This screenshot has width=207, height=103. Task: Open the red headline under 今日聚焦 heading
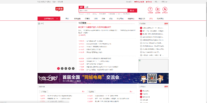(94, 27)
